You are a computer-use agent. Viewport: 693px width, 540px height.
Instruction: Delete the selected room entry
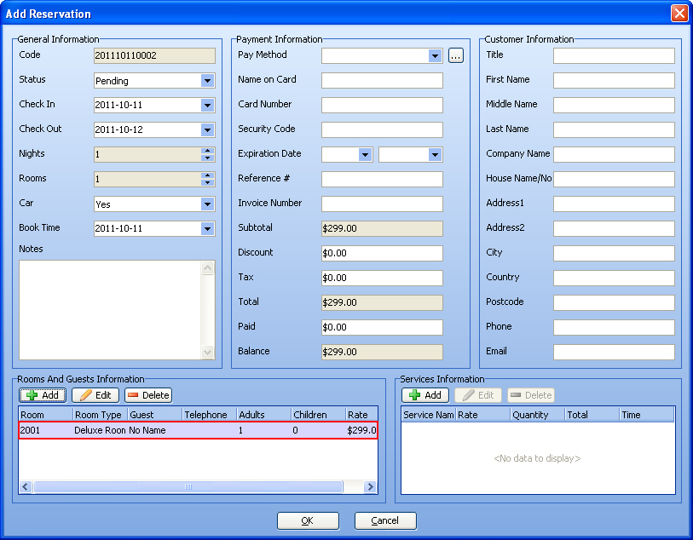[x=148, y=395]
